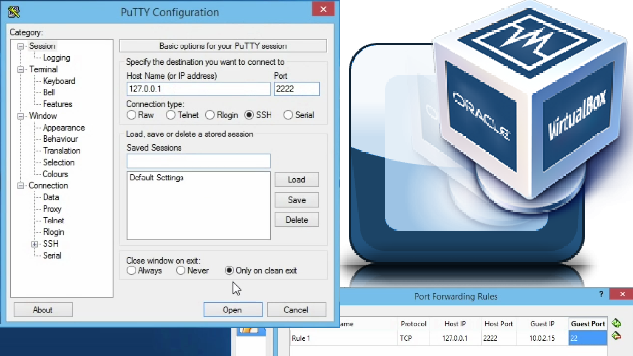This screenshot has width=633, height=356.
Task: Open the Colours category
Action: point(55,174)
